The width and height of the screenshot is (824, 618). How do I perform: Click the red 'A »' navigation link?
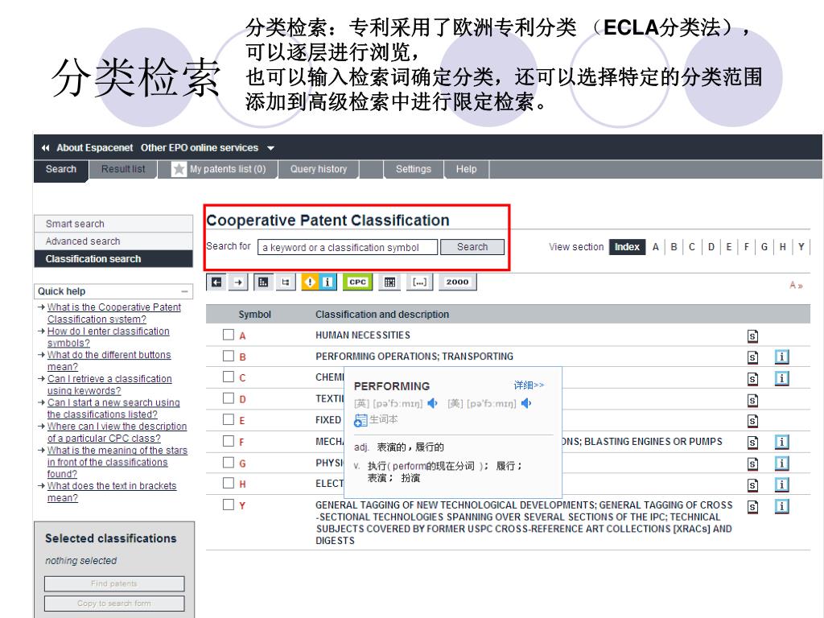point(796,286)
